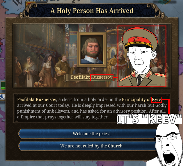Click the highlighted 'Kuznetsov' surname on the banner
183x166 pixels.
(x=102, y=77)
